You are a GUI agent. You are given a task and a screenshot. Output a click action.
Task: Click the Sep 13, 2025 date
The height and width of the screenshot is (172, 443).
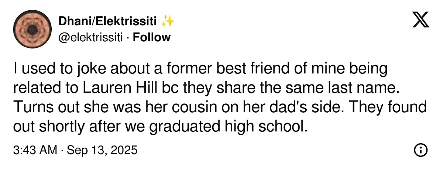point(102,150)
